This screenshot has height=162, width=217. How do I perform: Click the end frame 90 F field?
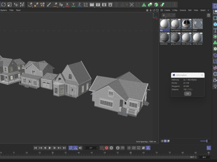tap(204, 157)
